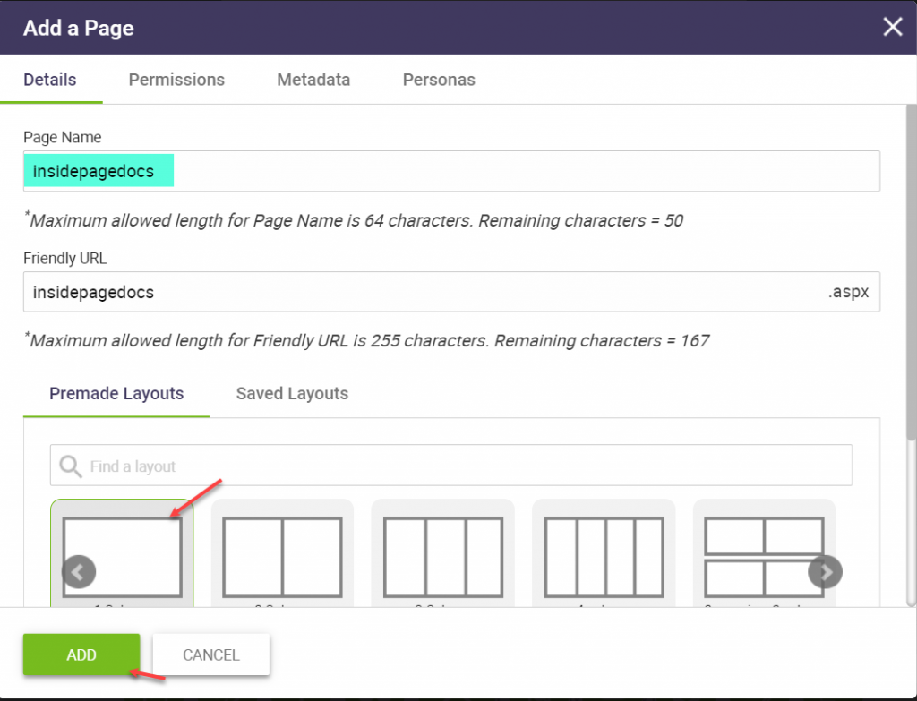
Task: Focus the Friendly URL text box
Action: pos(421,292)
